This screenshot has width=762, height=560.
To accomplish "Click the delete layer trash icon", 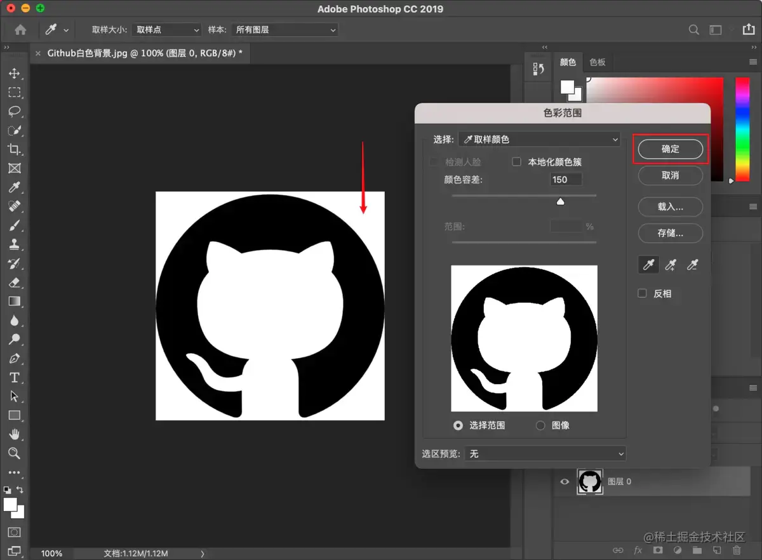I will coord(737,550).
